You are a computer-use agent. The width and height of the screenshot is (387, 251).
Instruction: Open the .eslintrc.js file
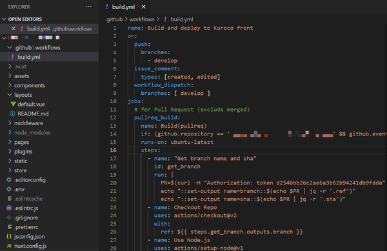click(x=26, y=208)
